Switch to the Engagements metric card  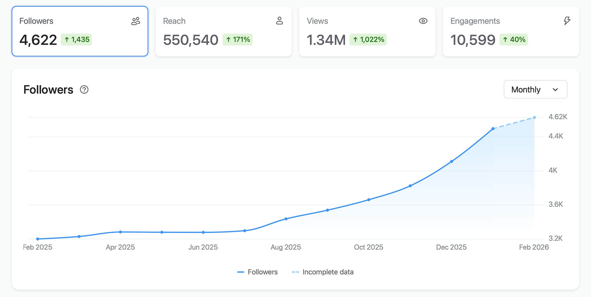click(511, 31)
